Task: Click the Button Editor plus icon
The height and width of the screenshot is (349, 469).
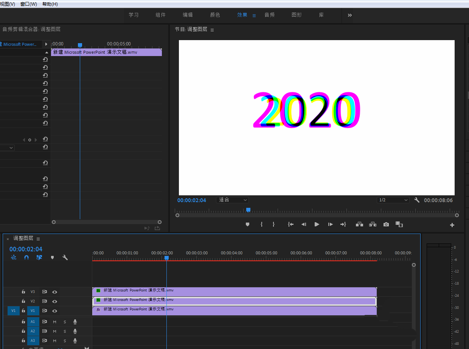Action: [452, 225]
